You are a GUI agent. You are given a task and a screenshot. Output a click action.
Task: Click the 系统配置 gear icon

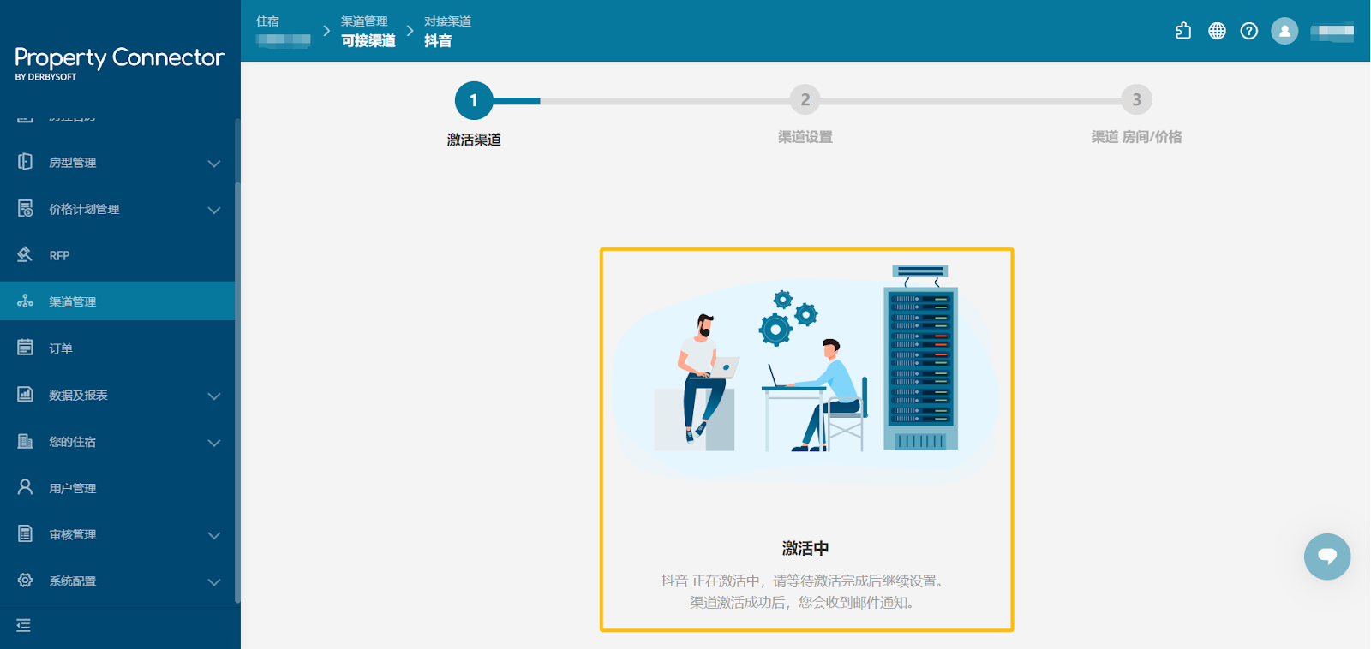(x=26, y=580)
